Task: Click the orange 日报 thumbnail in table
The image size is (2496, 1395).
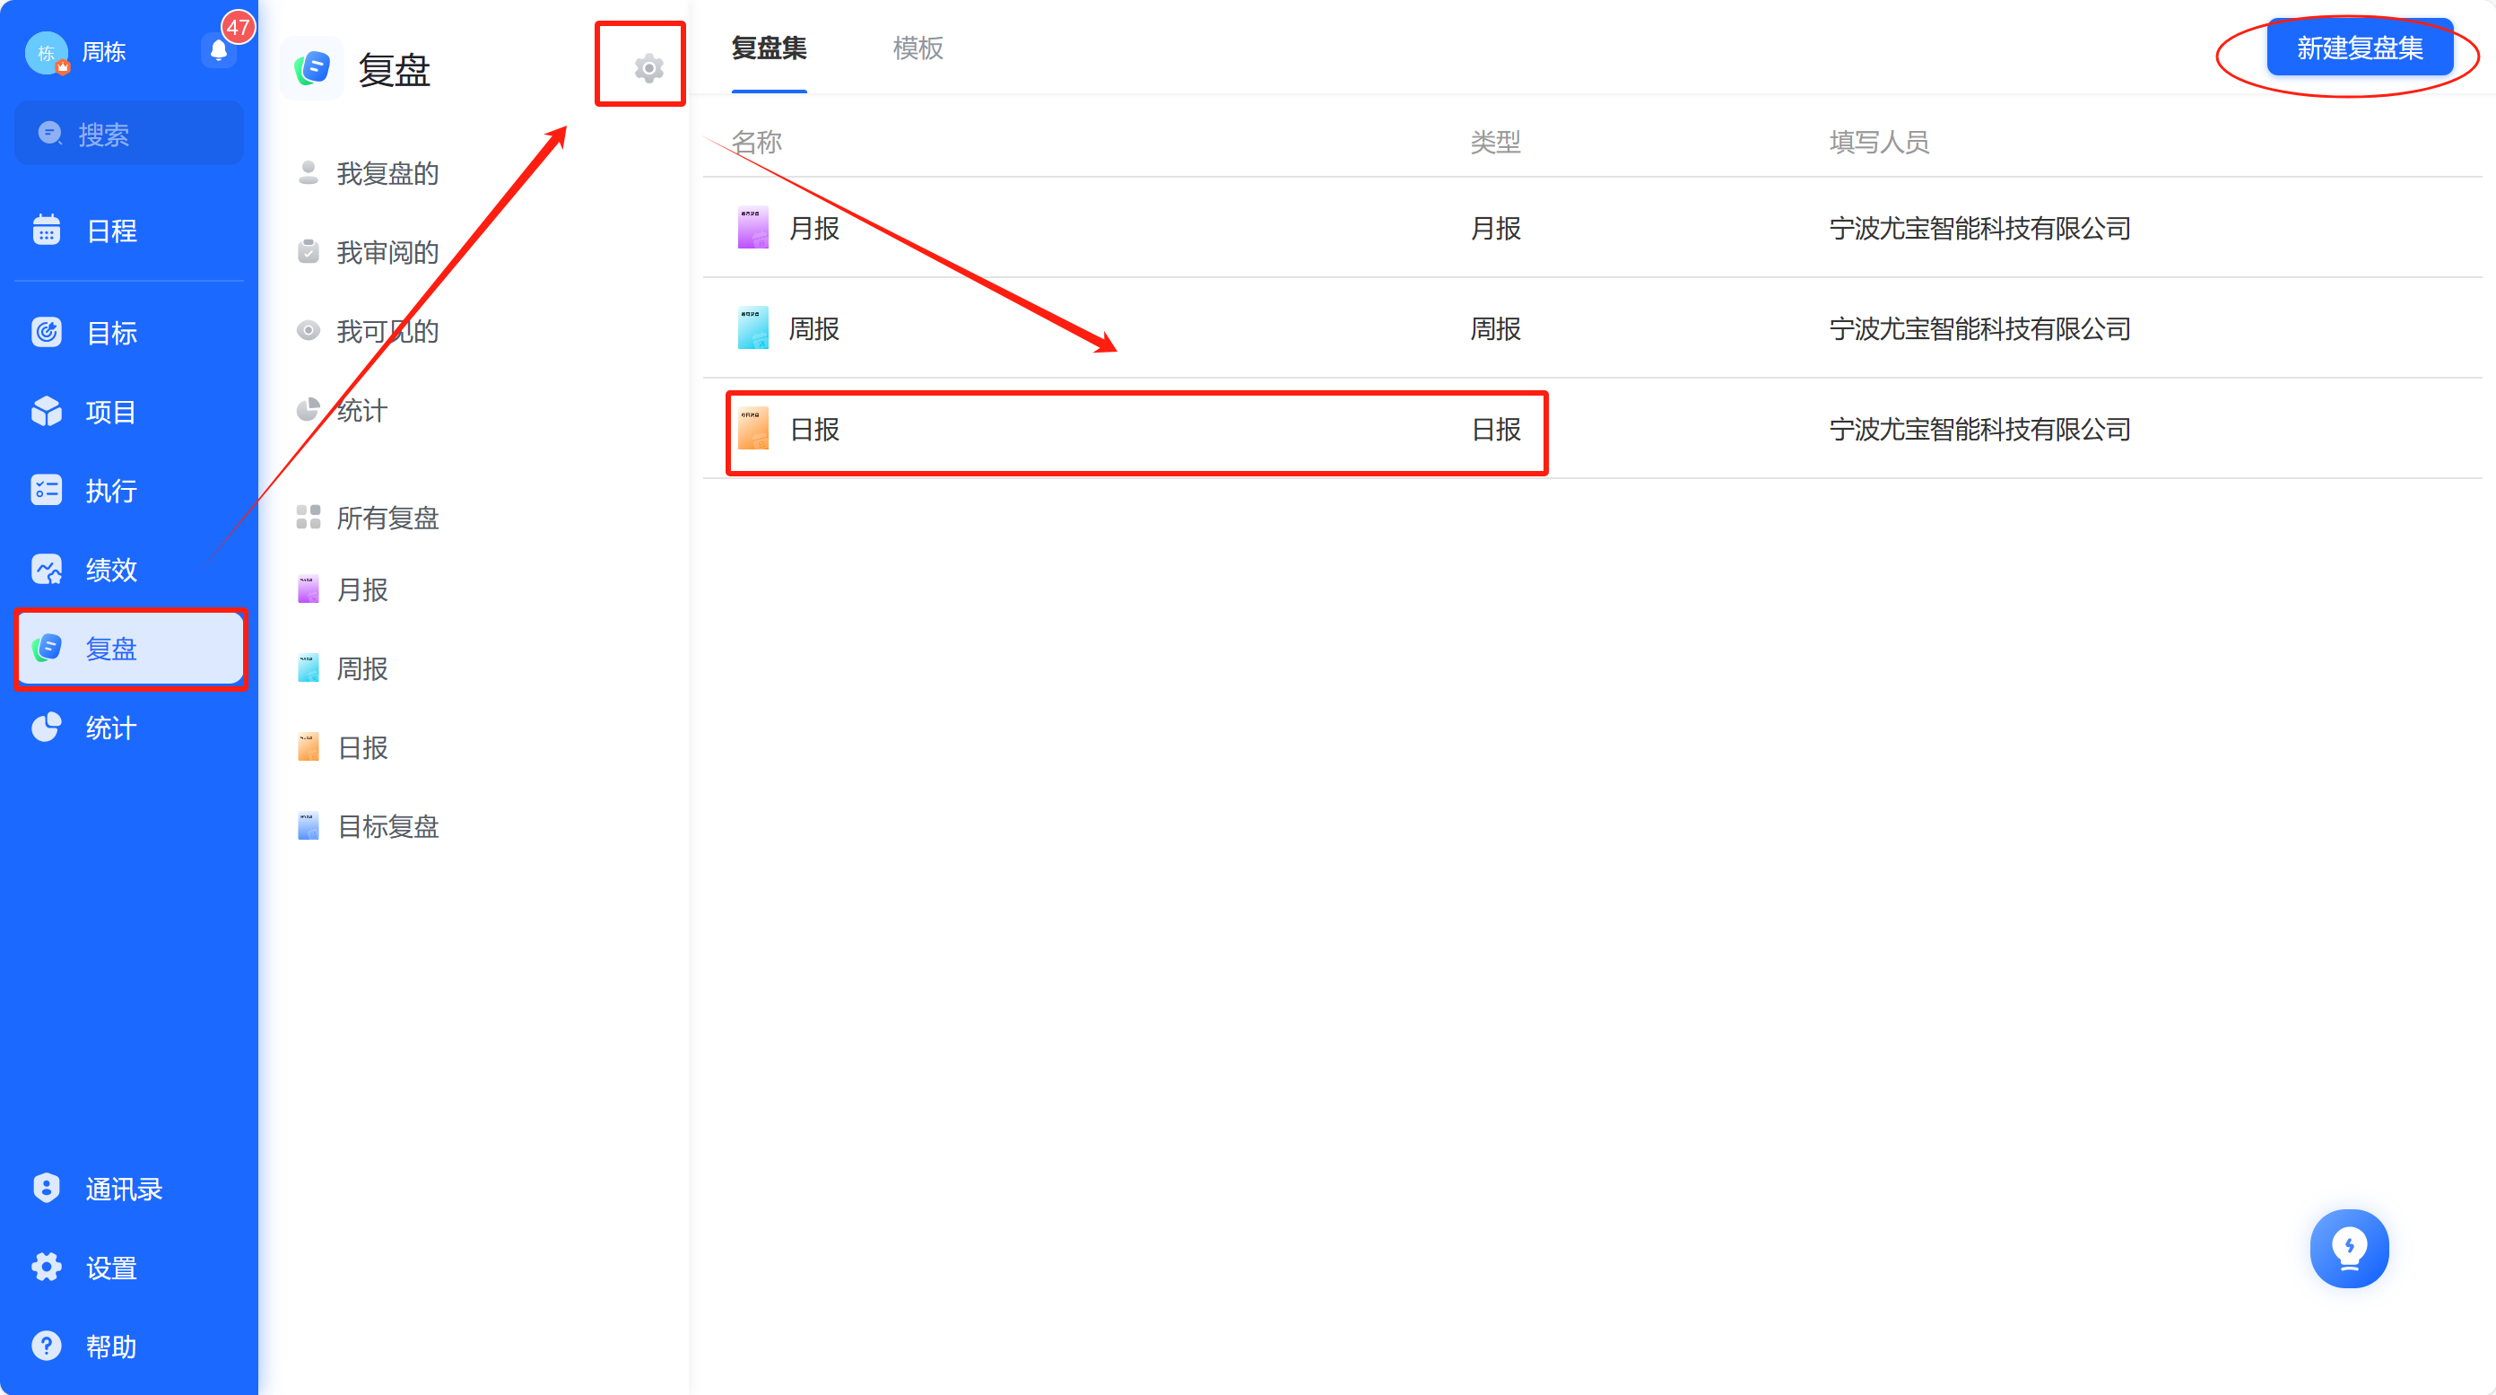Action: [752, 430]
